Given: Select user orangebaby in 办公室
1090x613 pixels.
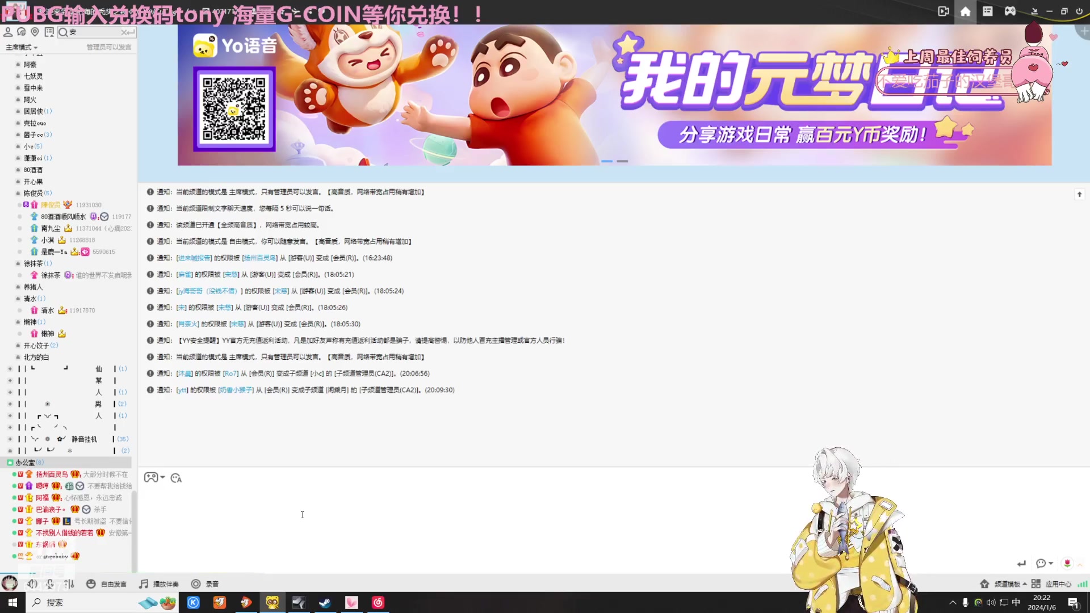Looking at the screenshot, I should coord(52,556).
